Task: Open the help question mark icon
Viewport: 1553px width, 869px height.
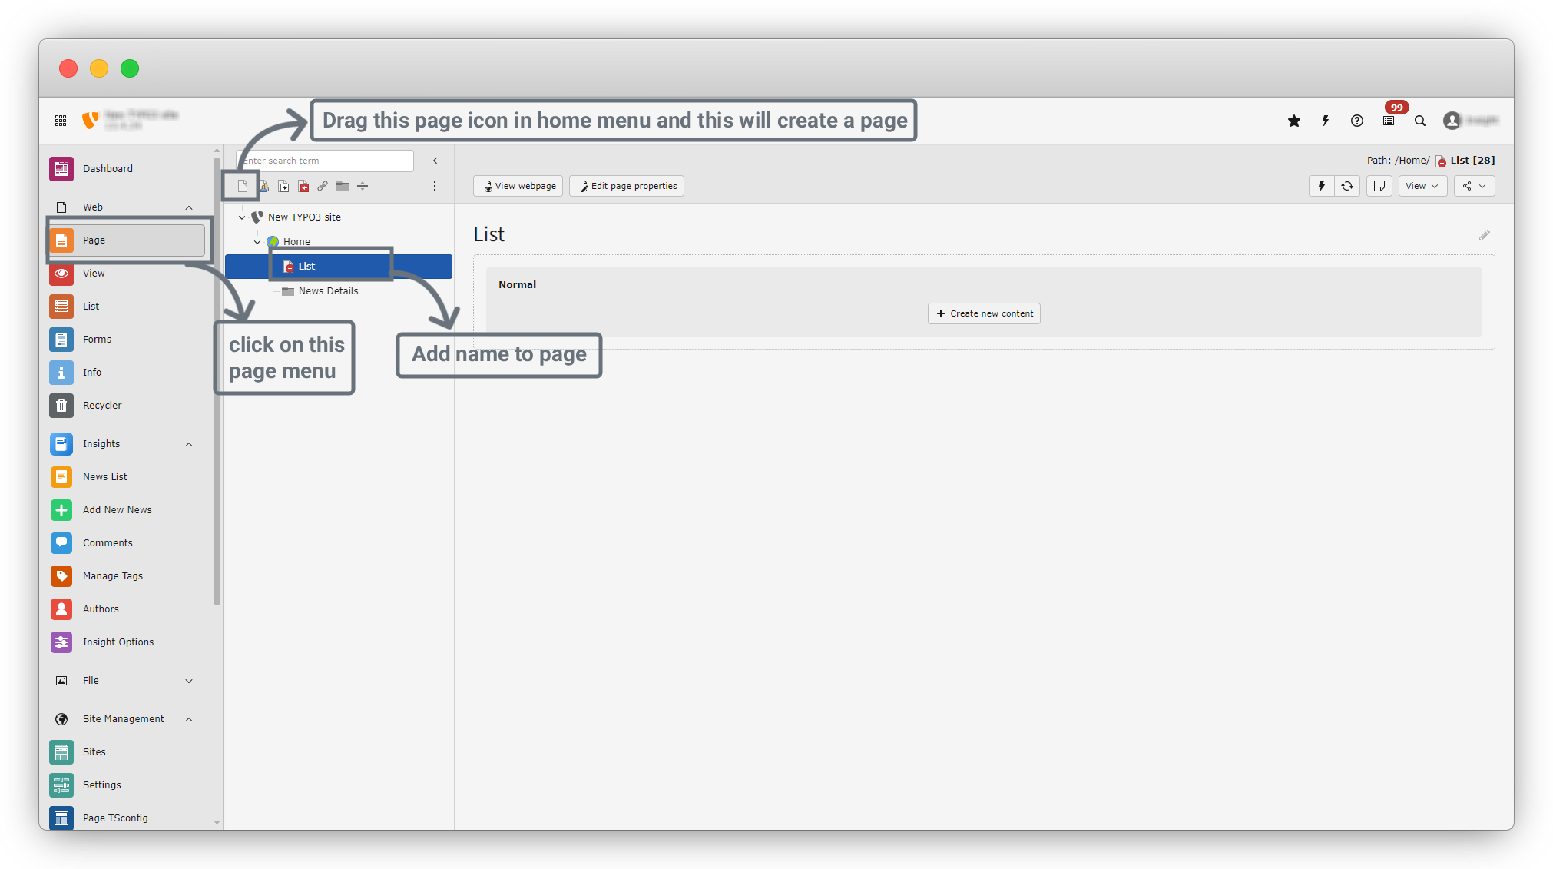Action: pos(1357,121)
